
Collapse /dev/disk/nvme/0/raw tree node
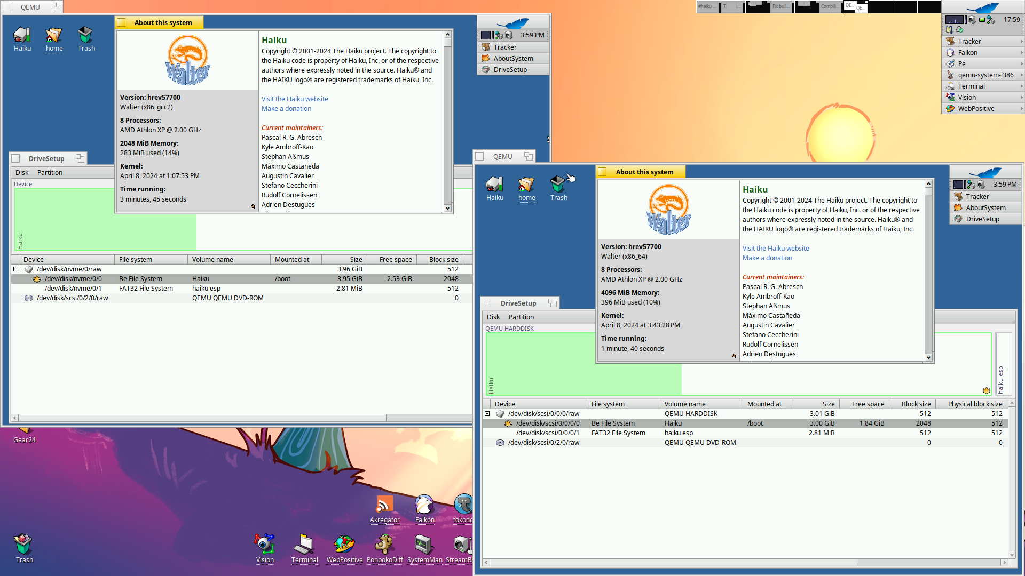point(16,269)
